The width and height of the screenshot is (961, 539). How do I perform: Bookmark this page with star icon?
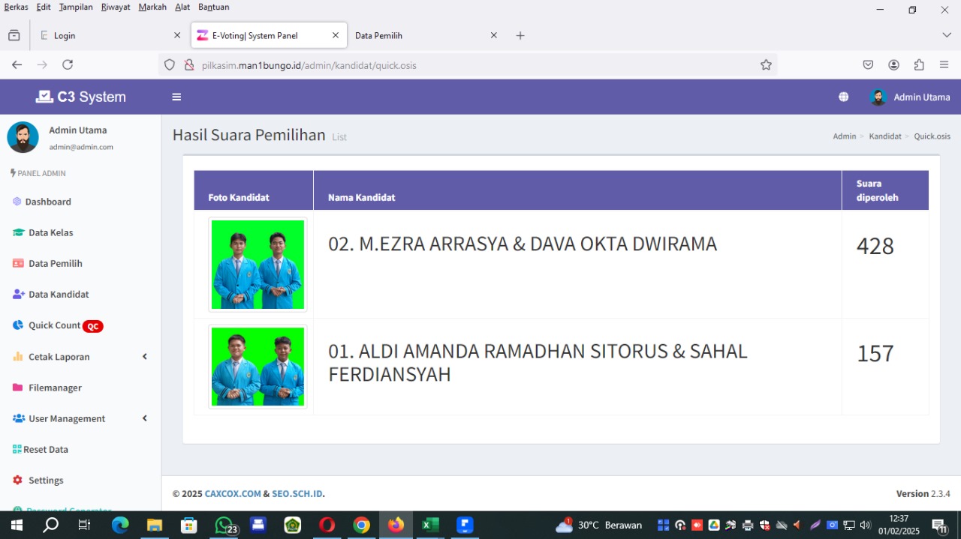tap(766, 65)
